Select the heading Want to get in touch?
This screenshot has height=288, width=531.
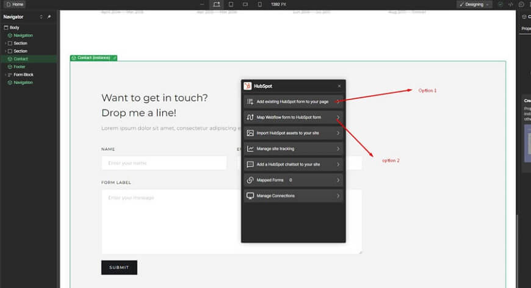click(154, 98)
